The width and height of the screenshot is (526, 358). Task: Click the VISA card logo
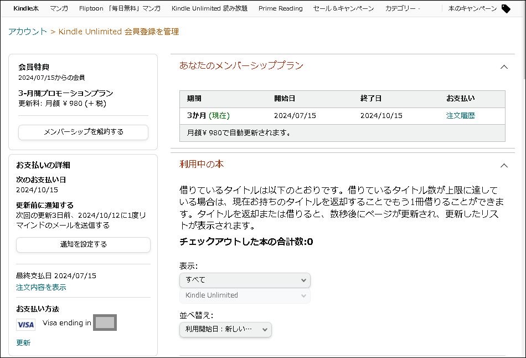(x=26, y=325)
